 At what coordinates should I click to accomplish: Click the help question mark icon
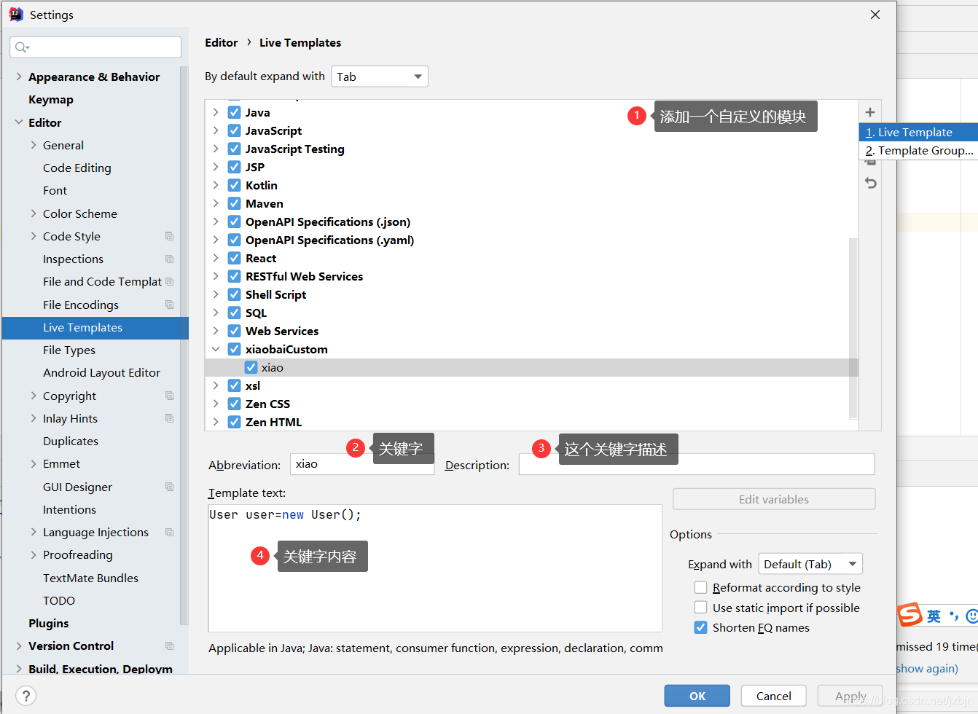26,696
